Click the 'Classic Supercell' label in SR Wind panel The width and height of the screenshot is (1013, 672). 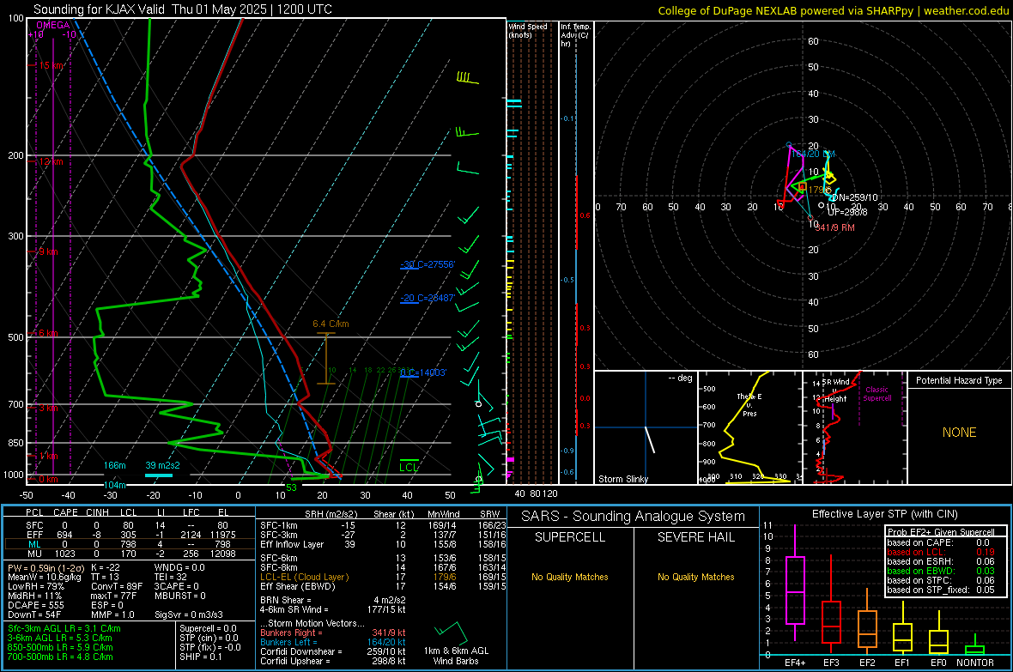pos(877,394)
